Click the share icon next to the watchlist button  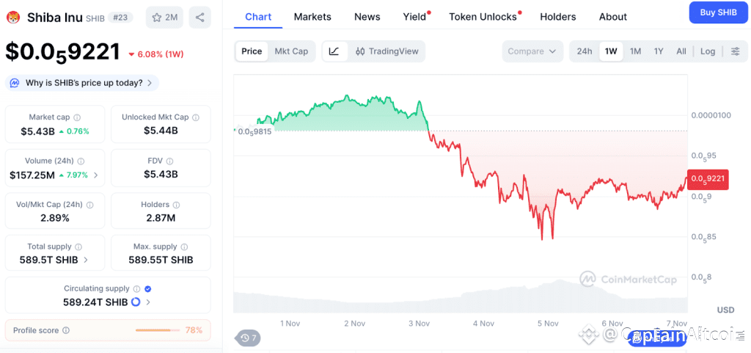click(199, 17)
